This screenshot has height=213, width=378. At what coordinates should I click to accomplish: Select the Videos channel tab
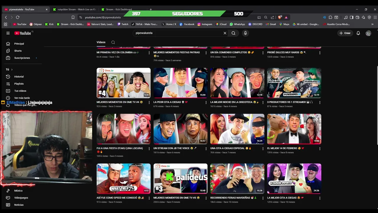click(x=101, y=42)
